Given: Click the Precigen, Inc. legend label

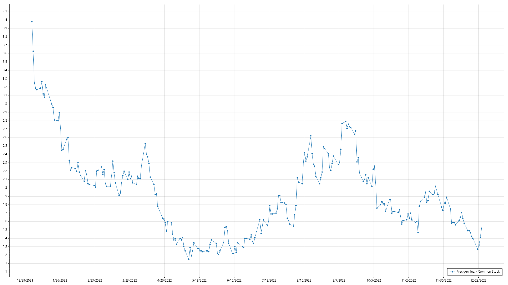Looking at the screenshot, I should pos(478,272).
